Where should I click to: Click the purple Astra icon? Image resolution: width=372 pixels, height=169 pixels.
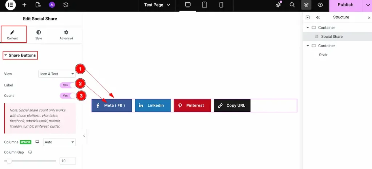(52, 5)
